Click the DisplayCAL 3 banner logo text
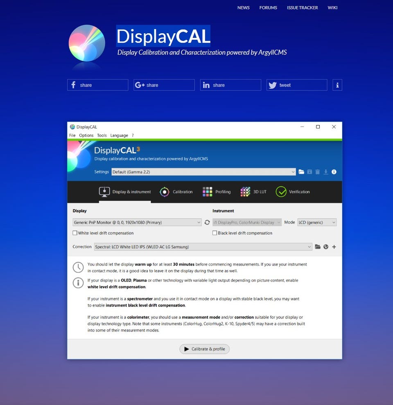This screenshot has width=393, height=405. pyautogui.click(x=117, y=150)
